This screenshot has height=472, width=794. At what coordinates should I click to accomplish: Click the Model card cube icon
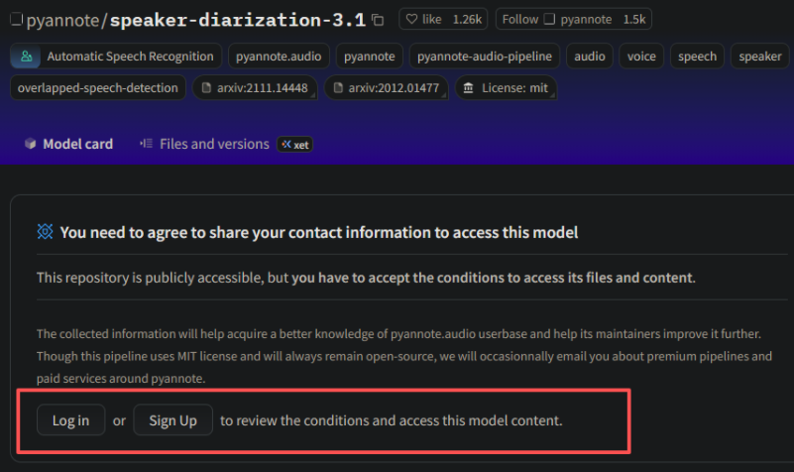[31, 144]
